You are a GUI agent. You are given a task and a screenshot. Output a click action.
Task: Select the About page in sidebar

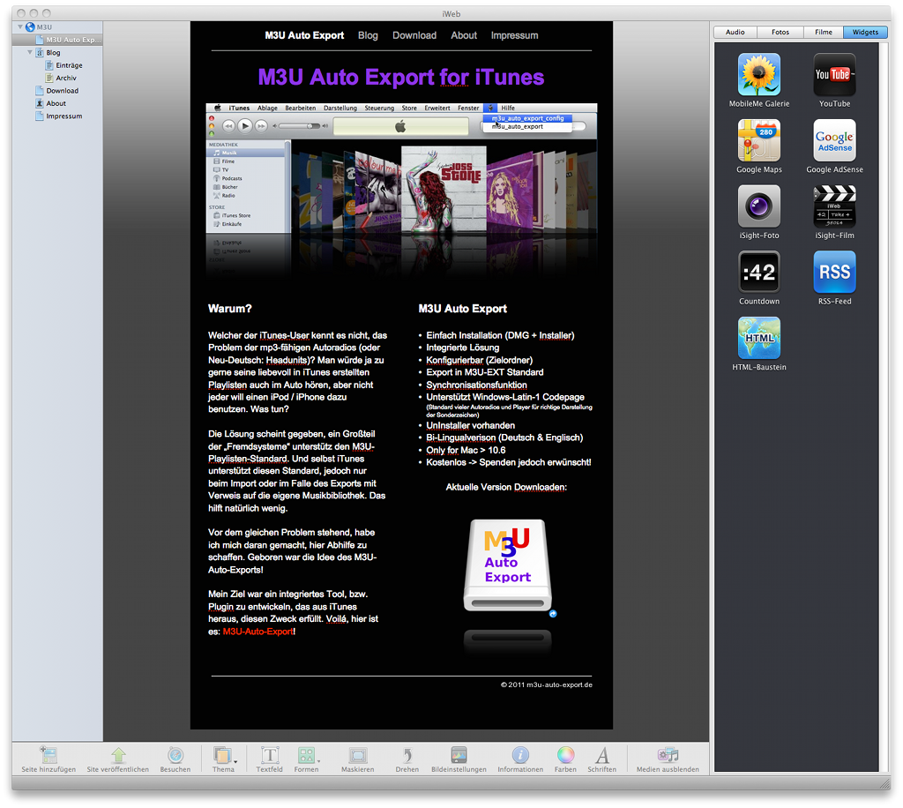pos(57,103)
